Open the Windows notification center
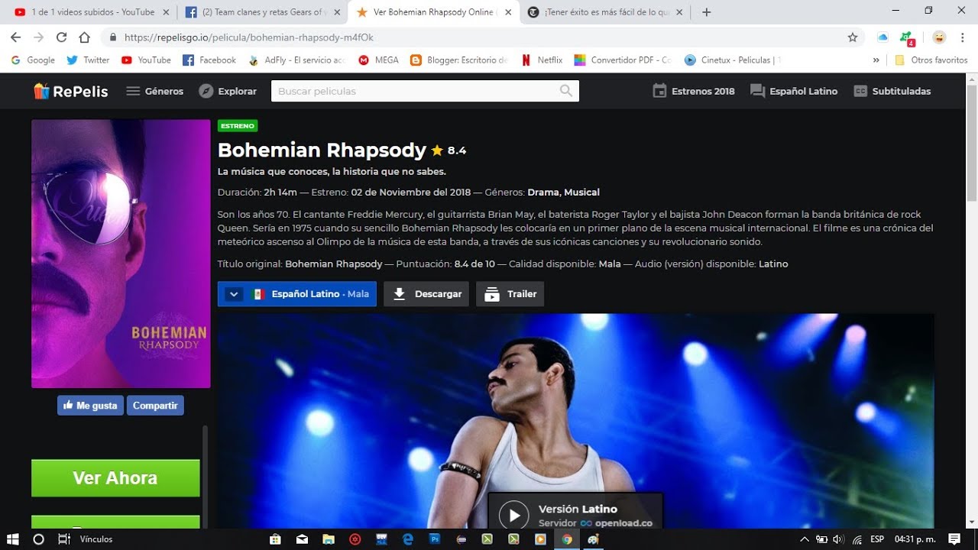The image size is (978, 550). click(954, 539)
